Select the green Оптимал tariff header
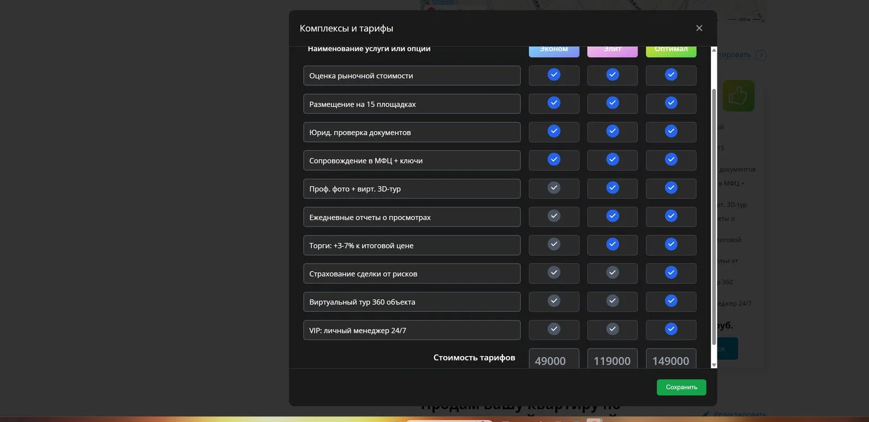The image size is (869, 422). coord(671,51)
